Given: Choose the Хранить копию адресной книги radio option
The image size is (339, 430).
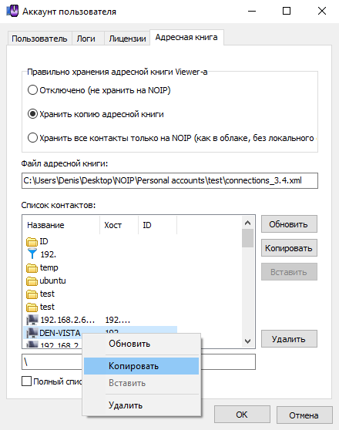Looking at the screenshot, I should click(x=32, y=114).
